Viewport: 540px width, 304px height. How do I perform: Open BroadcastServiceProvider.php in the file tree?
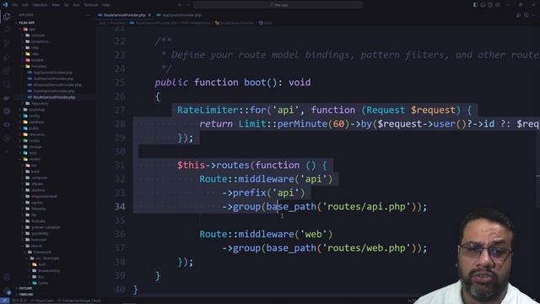57,84
